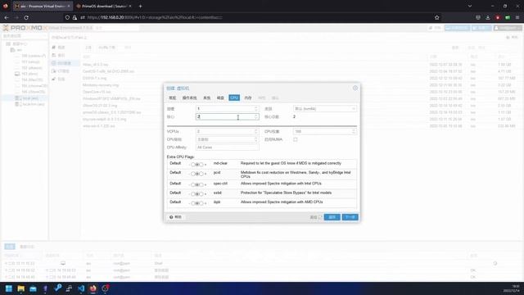
Task: Go to the first wizard tab 常规
Action: 172,98
